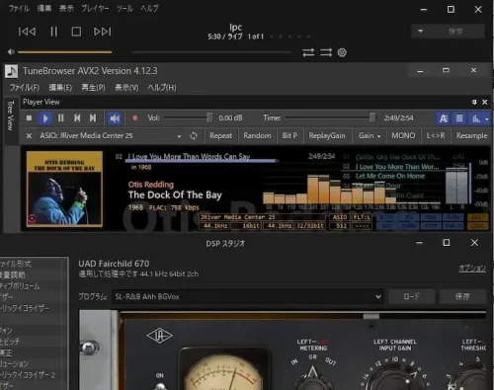Open ASIO: JRiver Media Center 25 device dropdown
The image size is (494, 390).
coord(111,135)
